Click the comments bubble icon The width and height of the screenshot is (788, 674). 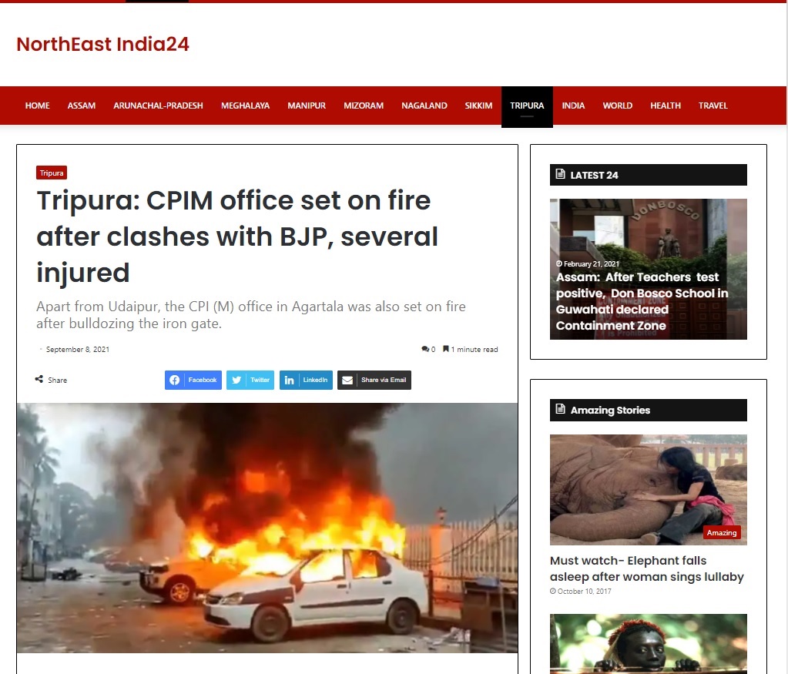point(425,349)
